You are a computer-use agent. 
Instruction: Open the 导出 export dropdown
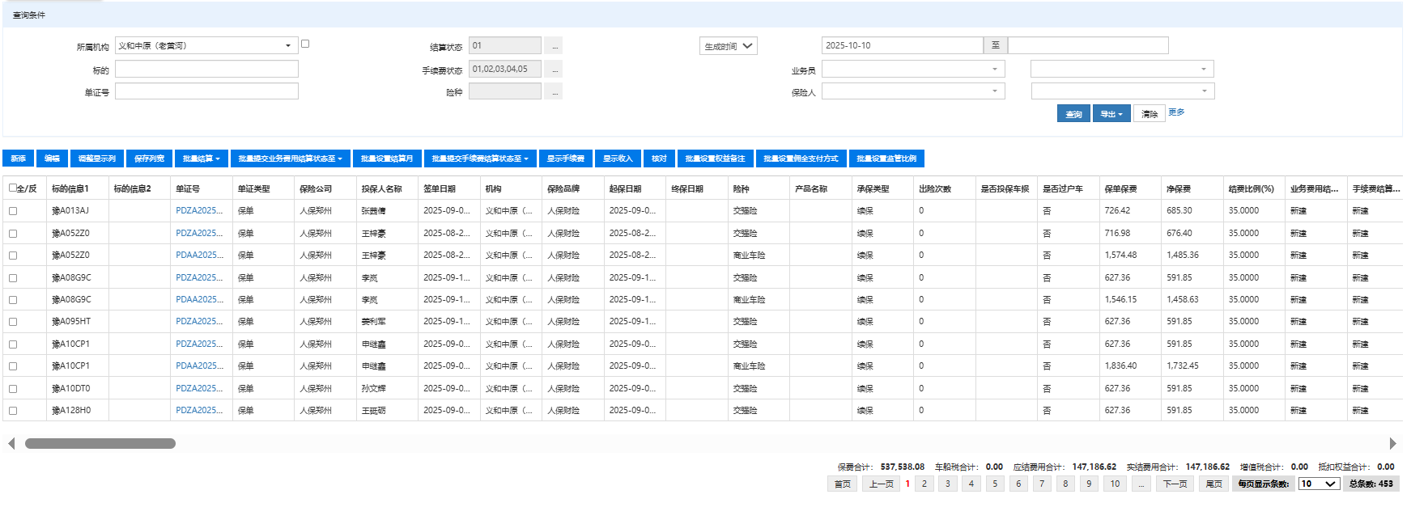pyautogui.click(x=1111, y=114)
